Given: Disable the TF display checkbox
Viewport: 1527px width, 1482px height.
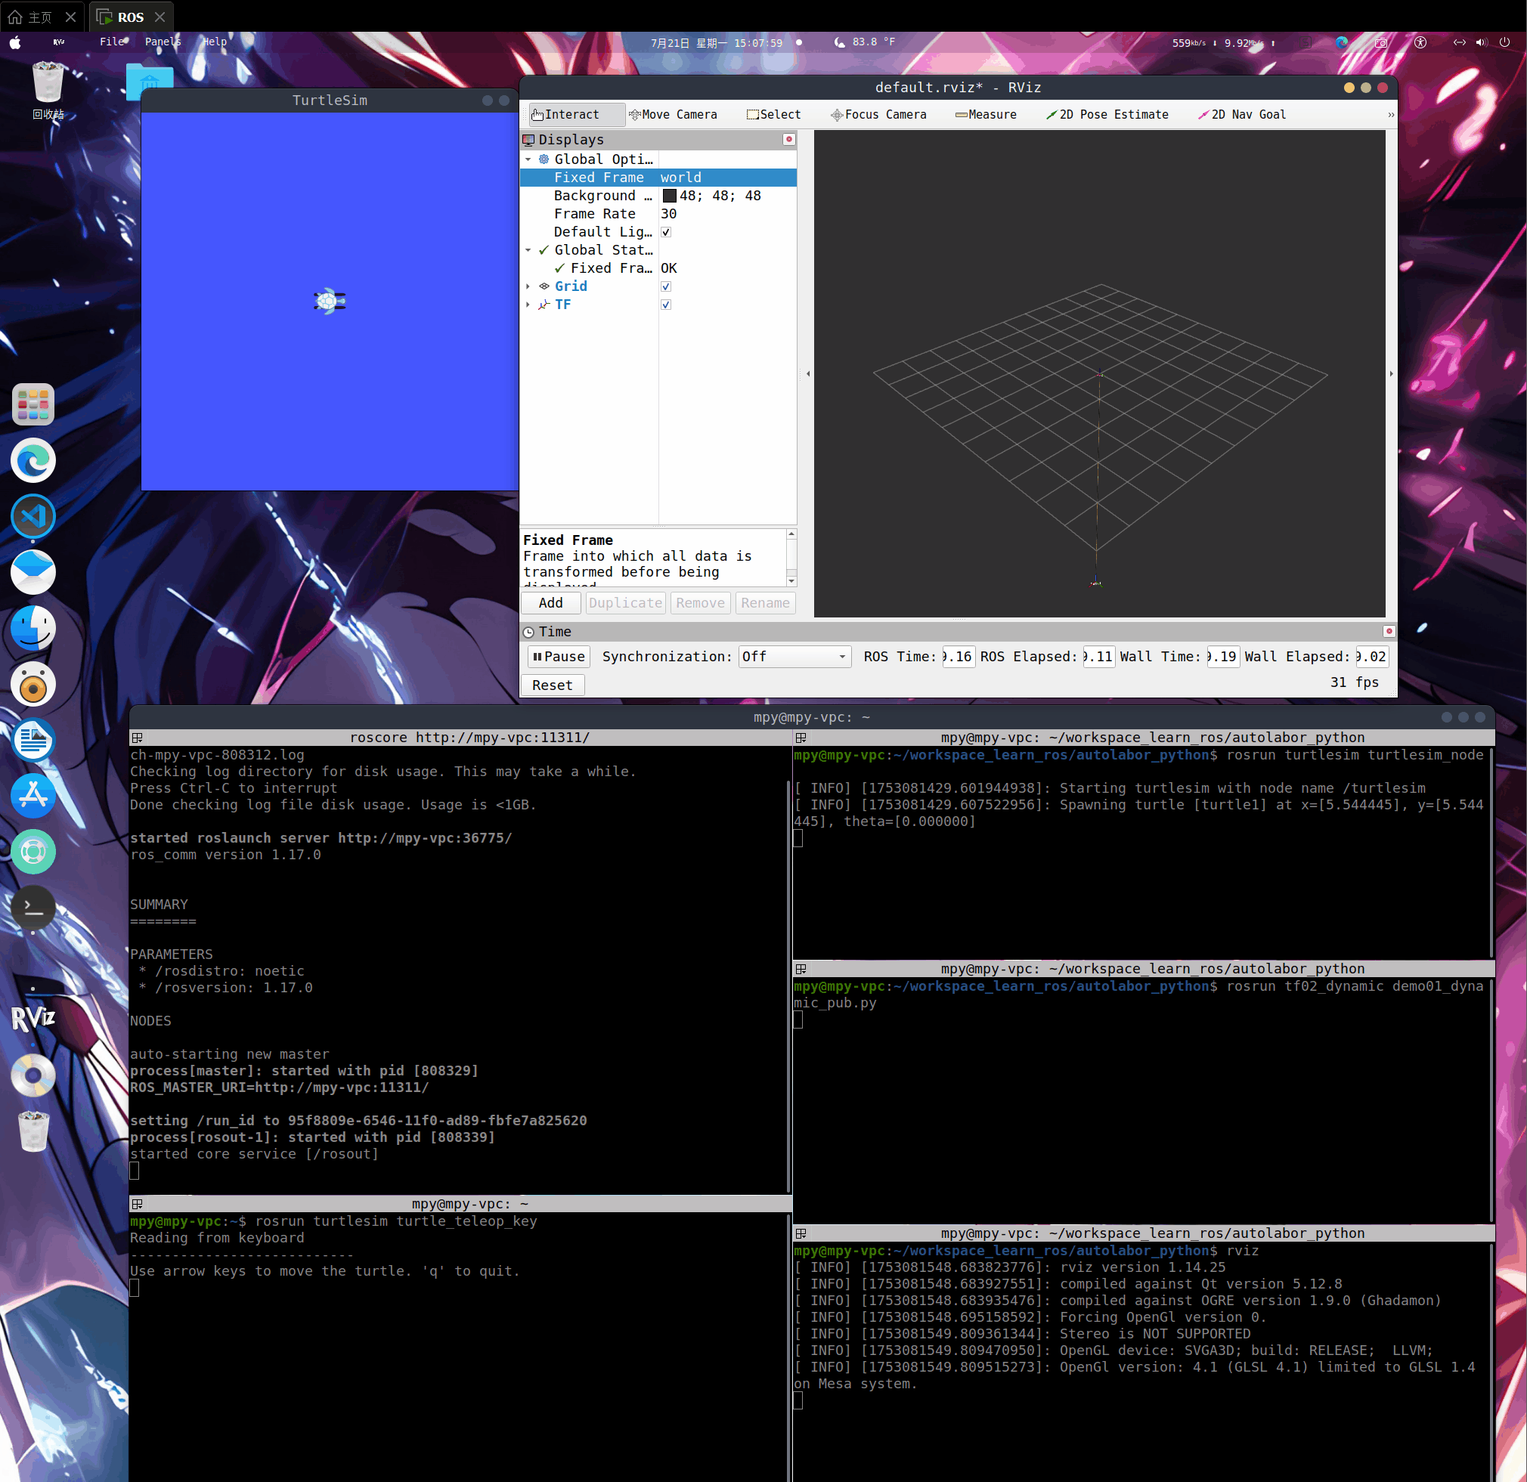Looking at the screenshot, I should tap(666, 305).
